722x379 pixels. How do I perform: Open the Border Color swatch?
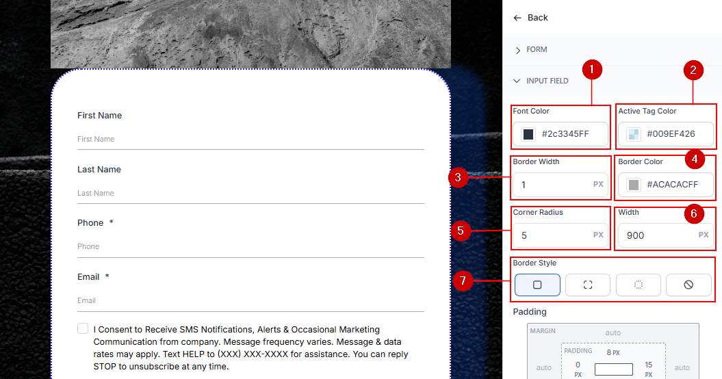pos(634,185)
